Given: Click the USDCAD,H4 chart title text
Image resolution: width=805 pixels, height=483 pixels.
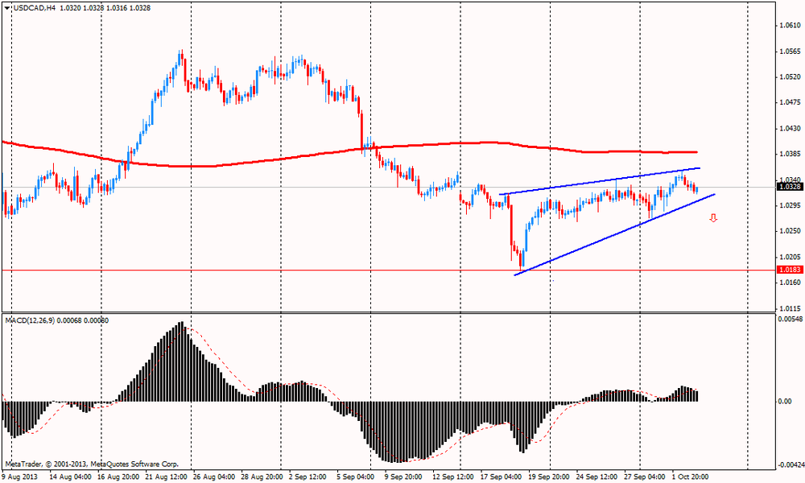Looking at the screenshot, I should 34,8.
